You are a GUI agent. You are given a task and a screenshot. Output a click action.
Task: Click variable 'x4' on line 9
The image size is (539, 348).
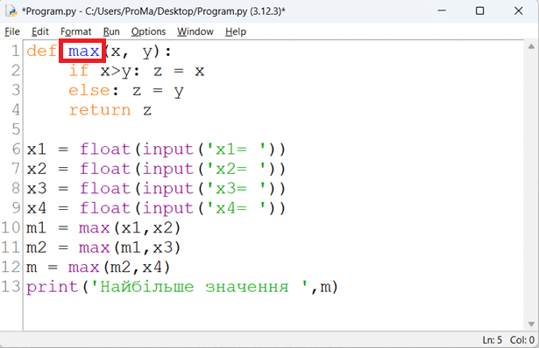point(37,208)
